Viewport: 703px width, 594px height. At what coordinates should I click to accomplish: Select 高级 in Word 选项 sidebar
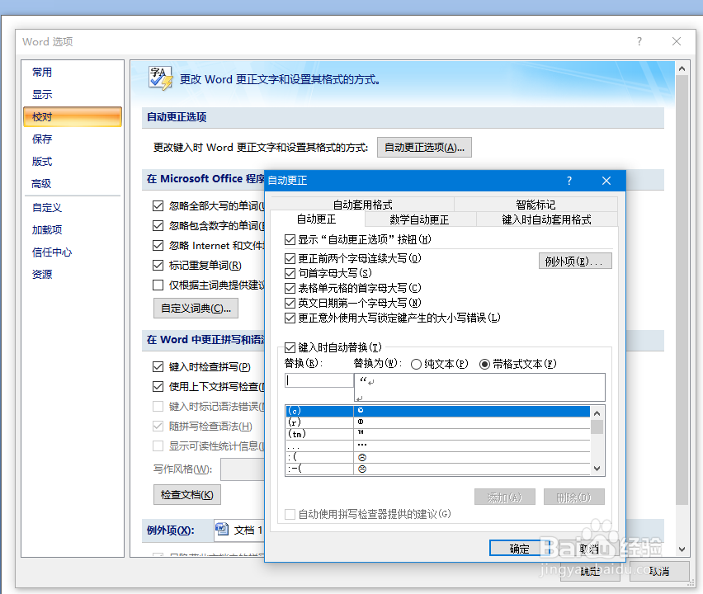click(x=72, y=184)
